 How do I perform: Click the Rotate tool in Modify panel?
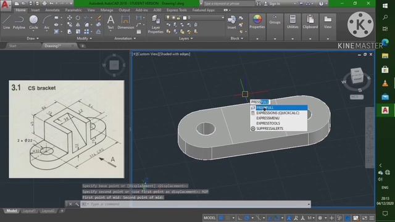78,18
